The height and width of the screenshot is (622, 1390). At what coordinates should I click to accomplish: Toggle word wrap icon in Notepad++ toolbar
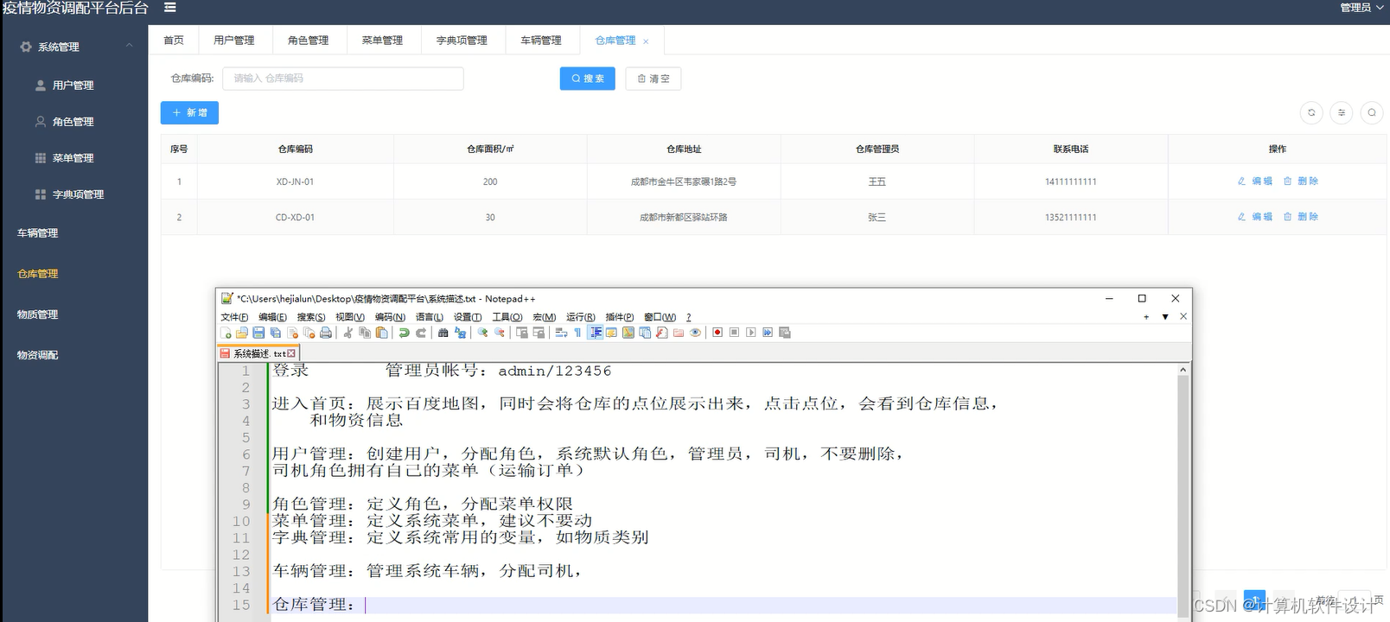560,333
